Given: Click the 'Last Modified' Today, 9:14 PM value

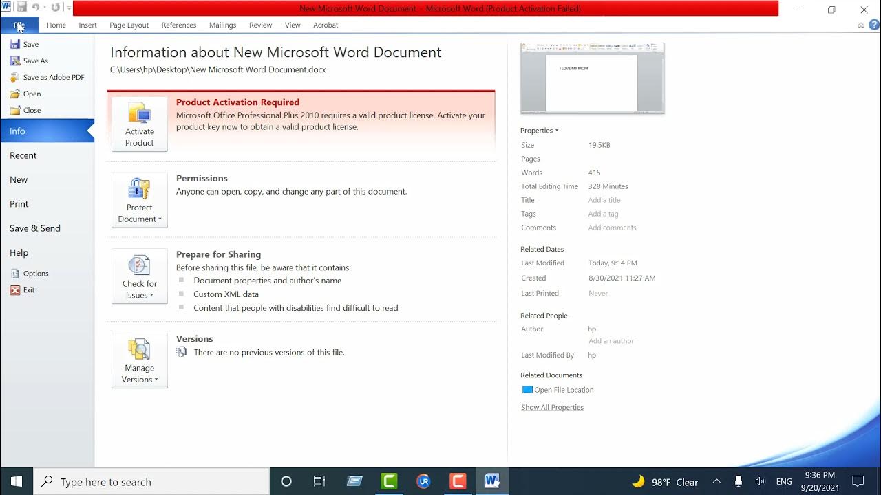Looking at the screenshot, I should [x=613, y=263].
